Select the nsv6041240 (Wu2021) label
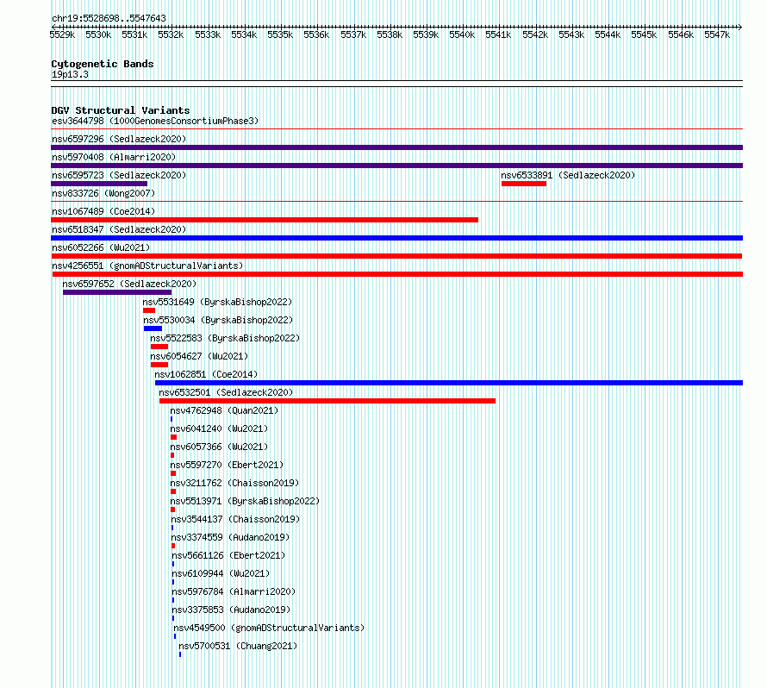This screenshot has width=767, height=688. [x=219, y=428]
